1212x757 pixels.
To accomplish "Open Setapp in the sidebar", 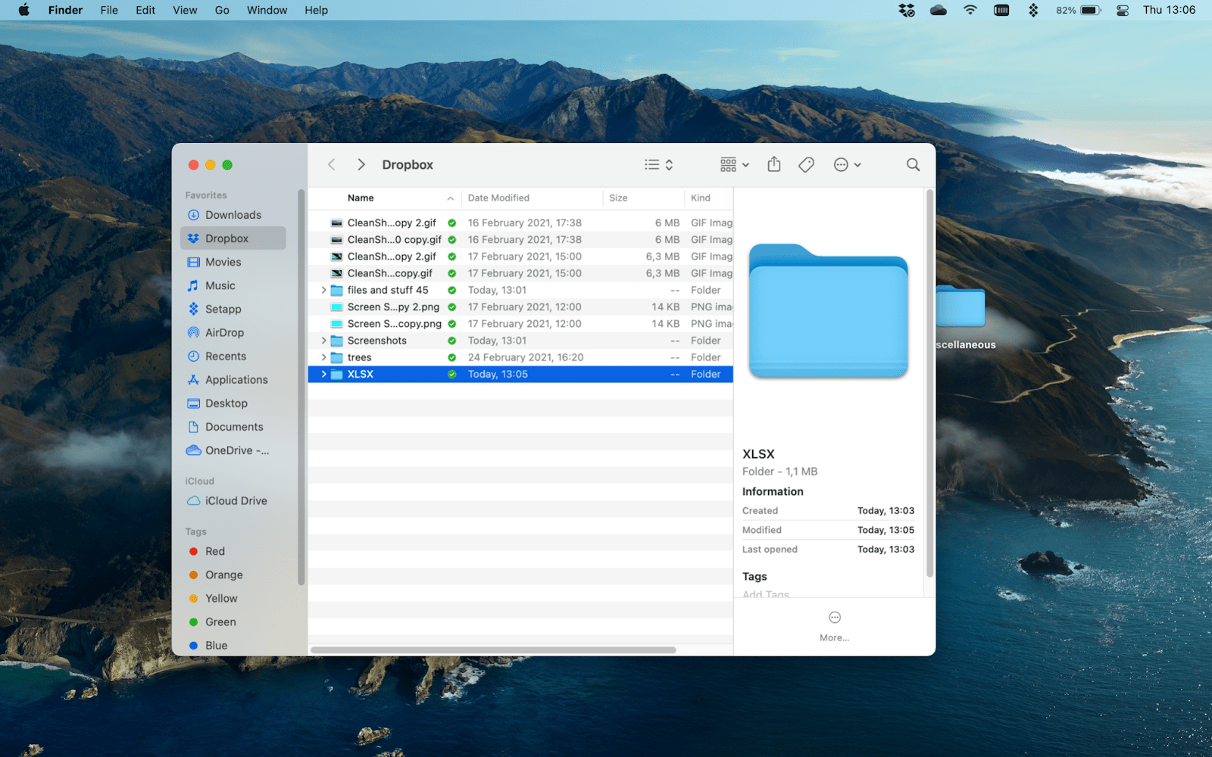I will click(233, 309).
